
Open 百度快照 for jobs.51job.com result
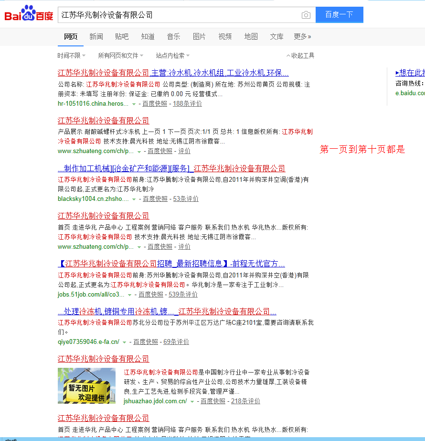coord(151,295)
